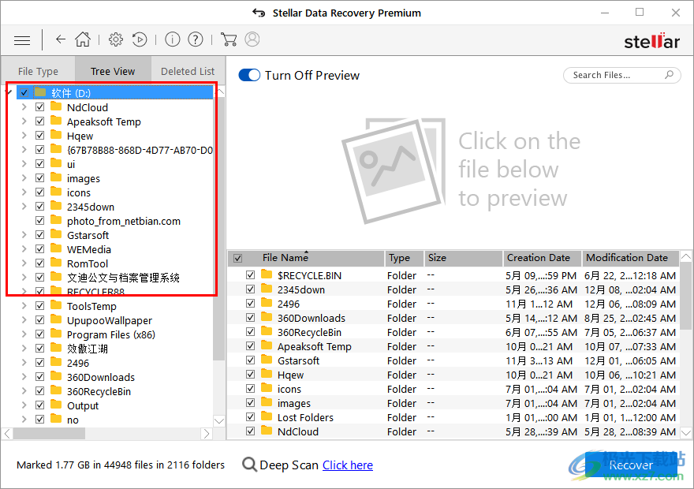Image resolution: width=694 pixels, height=489 pixels.
Task: Go back using the left arrow icon
Action: [x=61, y=39]
